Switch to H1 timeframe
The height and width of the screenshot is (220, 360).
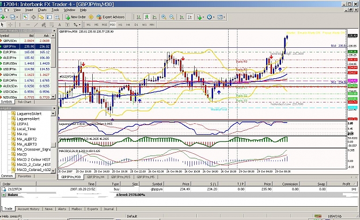[120, 25]
